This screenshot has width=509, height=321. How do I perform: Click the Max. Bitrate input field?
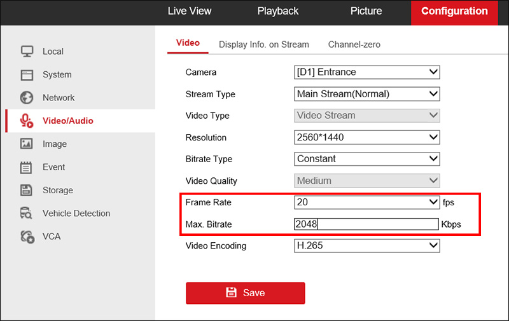pos(367,224)
